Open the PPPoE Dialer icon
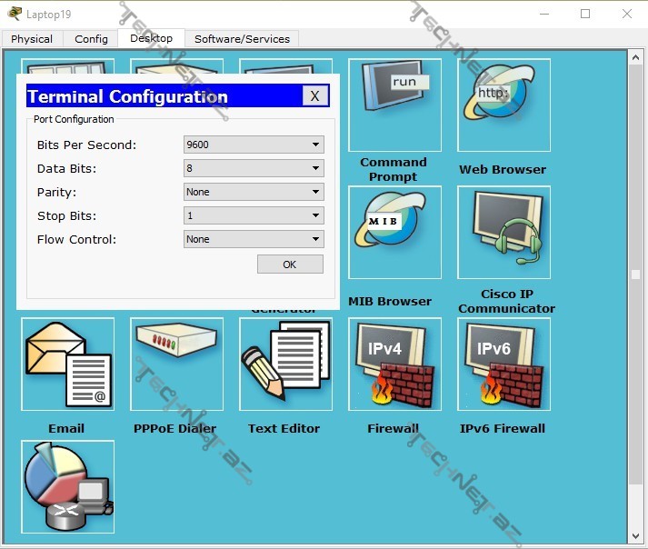This screenshot has width=648, height=549. 176,364
